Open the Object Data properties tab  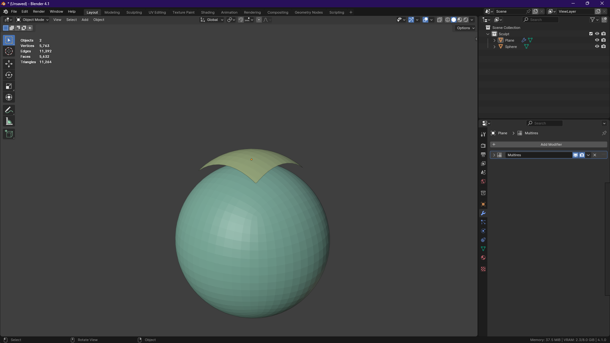click(483, 249)
